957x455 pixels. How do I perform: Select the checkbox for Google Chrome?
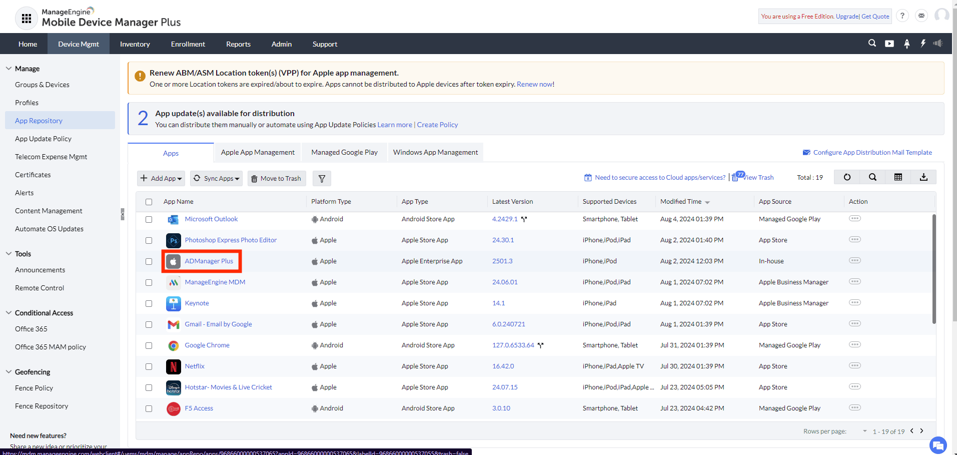[x=149, y=345]
